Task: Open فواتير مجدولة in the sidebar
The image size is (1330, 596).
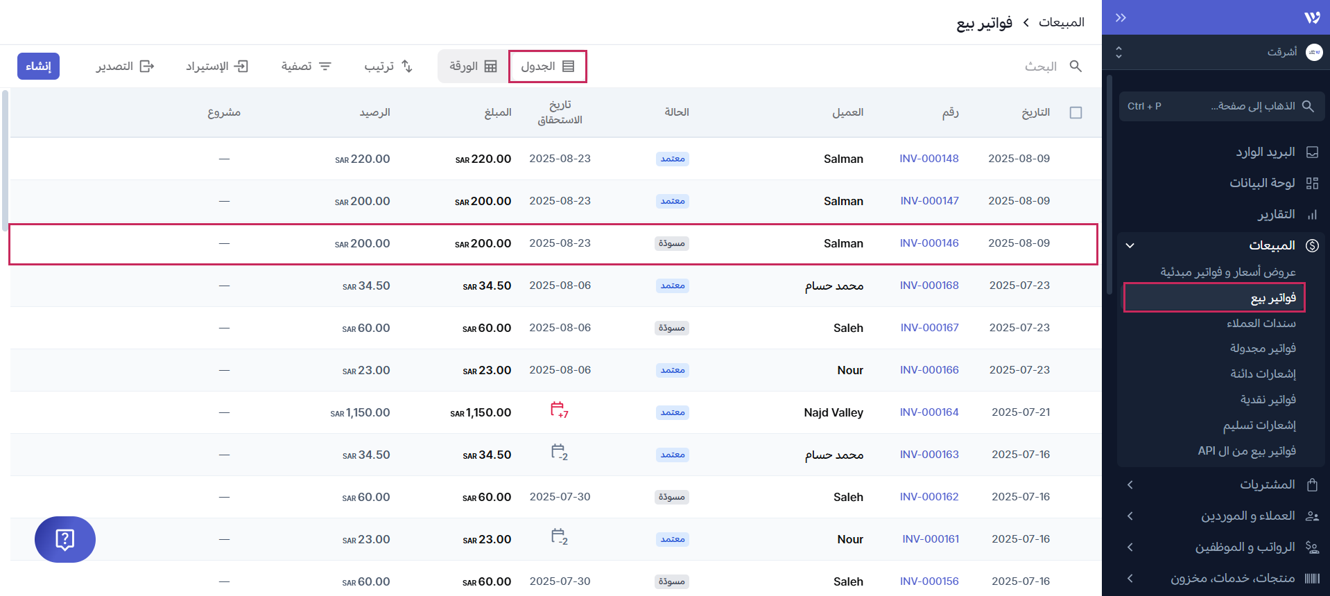Action: (x=1262, y=349)
